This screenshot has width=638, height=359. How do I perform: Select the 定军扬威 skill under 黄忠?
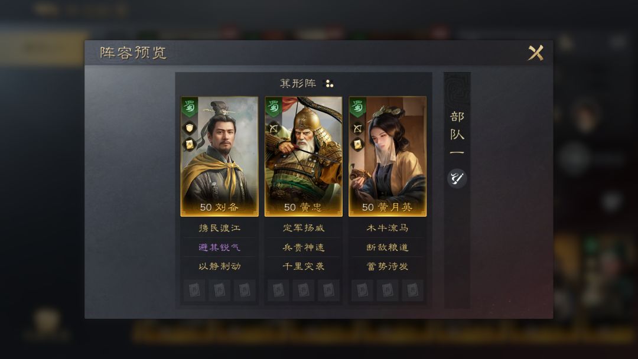pyautogui.click(x=304, y=228)
